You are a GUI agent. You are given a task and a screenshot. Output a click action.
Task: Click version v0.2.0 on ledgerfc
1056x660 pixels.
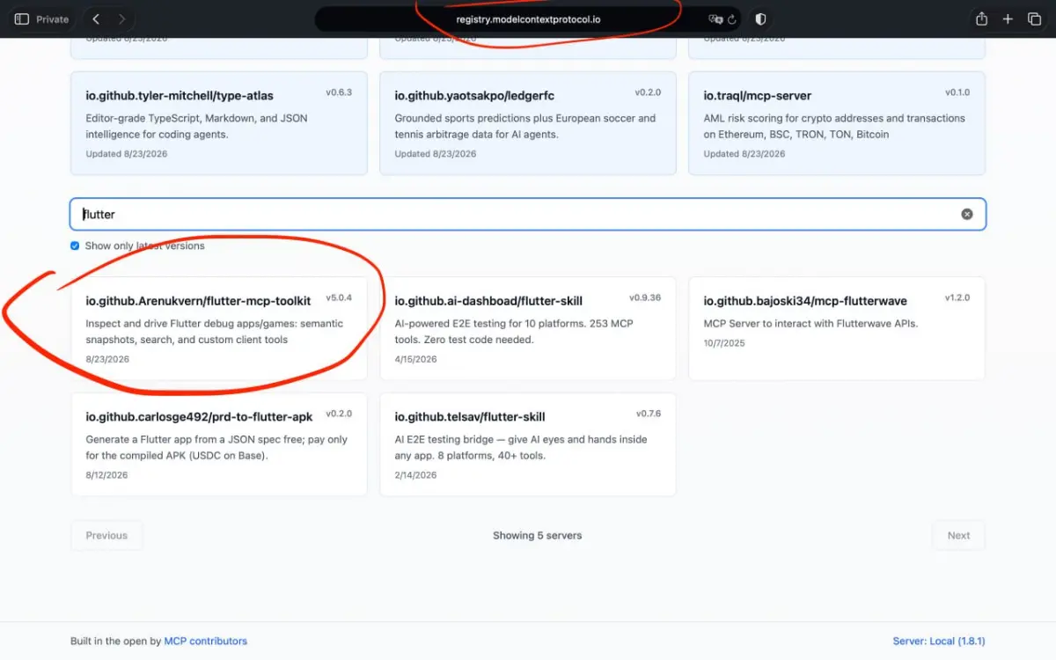pyautogui.click(x=648, y=92)
